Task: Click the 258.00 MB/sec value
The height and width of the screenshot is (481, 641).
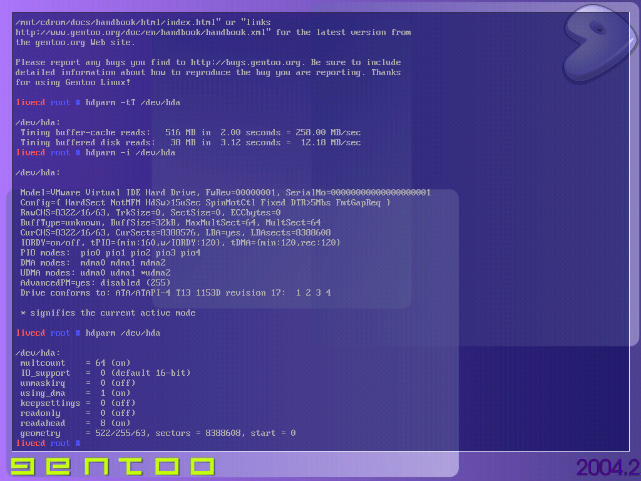Action: coord(328,133)
